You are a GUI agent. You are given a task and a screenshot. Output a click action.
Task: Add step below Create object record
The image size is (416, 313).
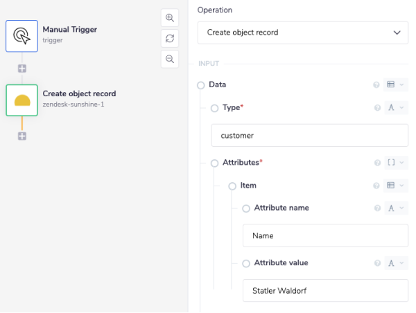(x=21, y=136)
